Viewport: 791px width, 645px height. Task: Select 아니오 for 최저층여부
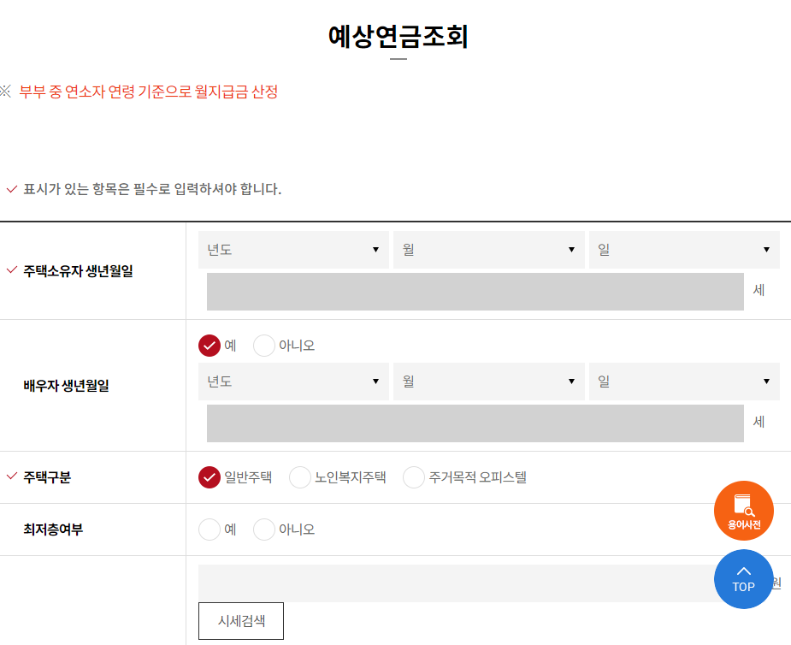pos(263,529)
